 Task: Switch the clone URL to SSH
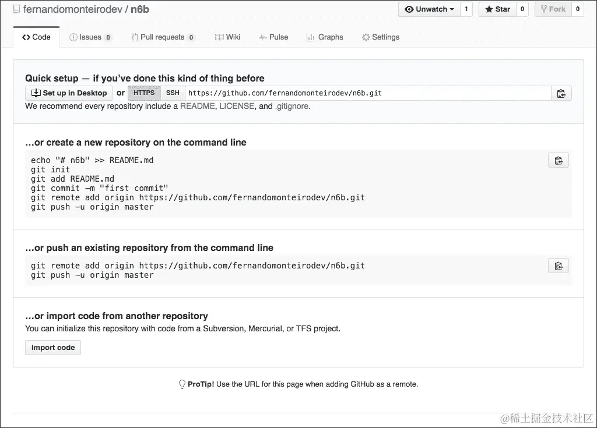[172, 93]
